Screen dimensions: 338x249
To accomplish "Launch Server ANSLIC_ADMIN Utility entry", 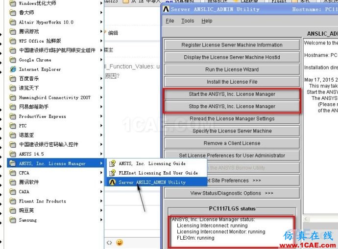I will tap(157, 182).
